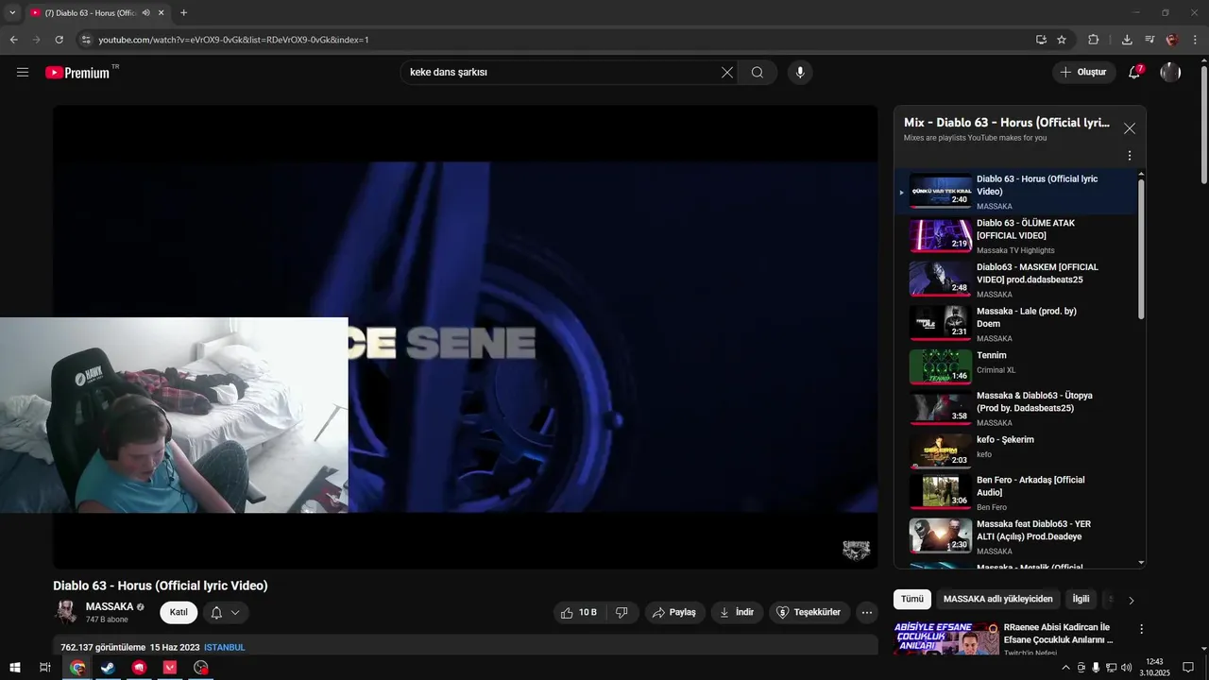Install page as app icon in address bar
The image size is (1209, 680).
pos(1041,40)
